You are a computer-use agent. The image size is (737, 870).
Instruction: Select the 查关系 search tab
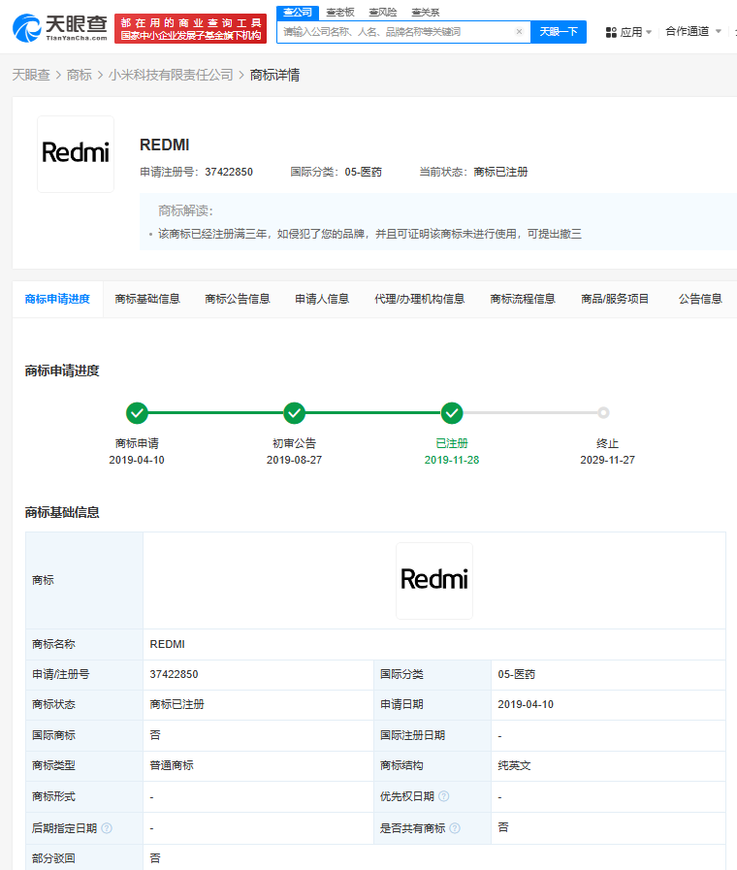426,13
